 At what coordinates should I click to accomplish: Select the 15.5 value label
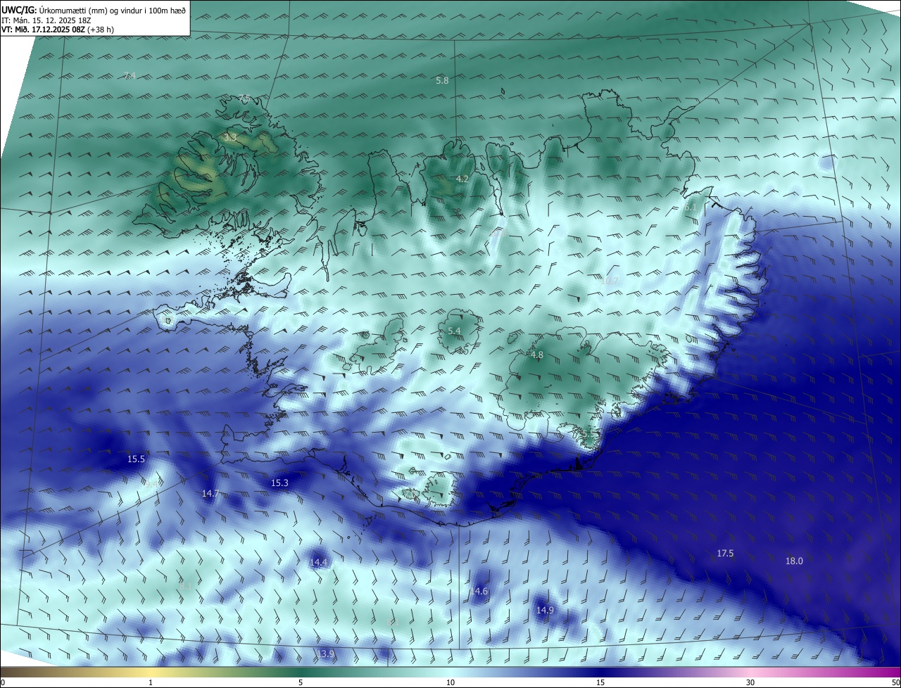(136, 459)
